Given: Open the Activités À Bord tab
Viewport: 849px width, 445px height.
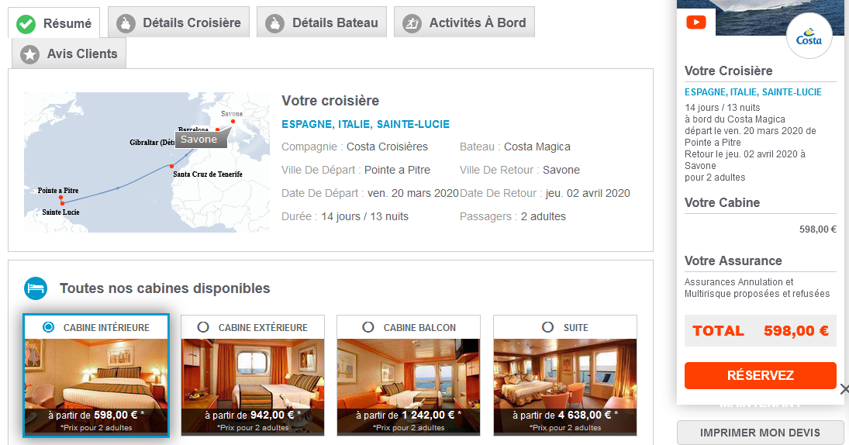Looking at the screenshot, I should pyautogui.click(x=464, y=22).
